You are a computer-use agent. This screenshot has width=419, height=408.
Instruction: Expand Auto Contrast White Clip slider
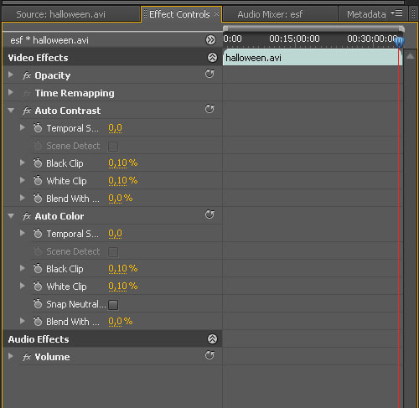tap(23, 180)
